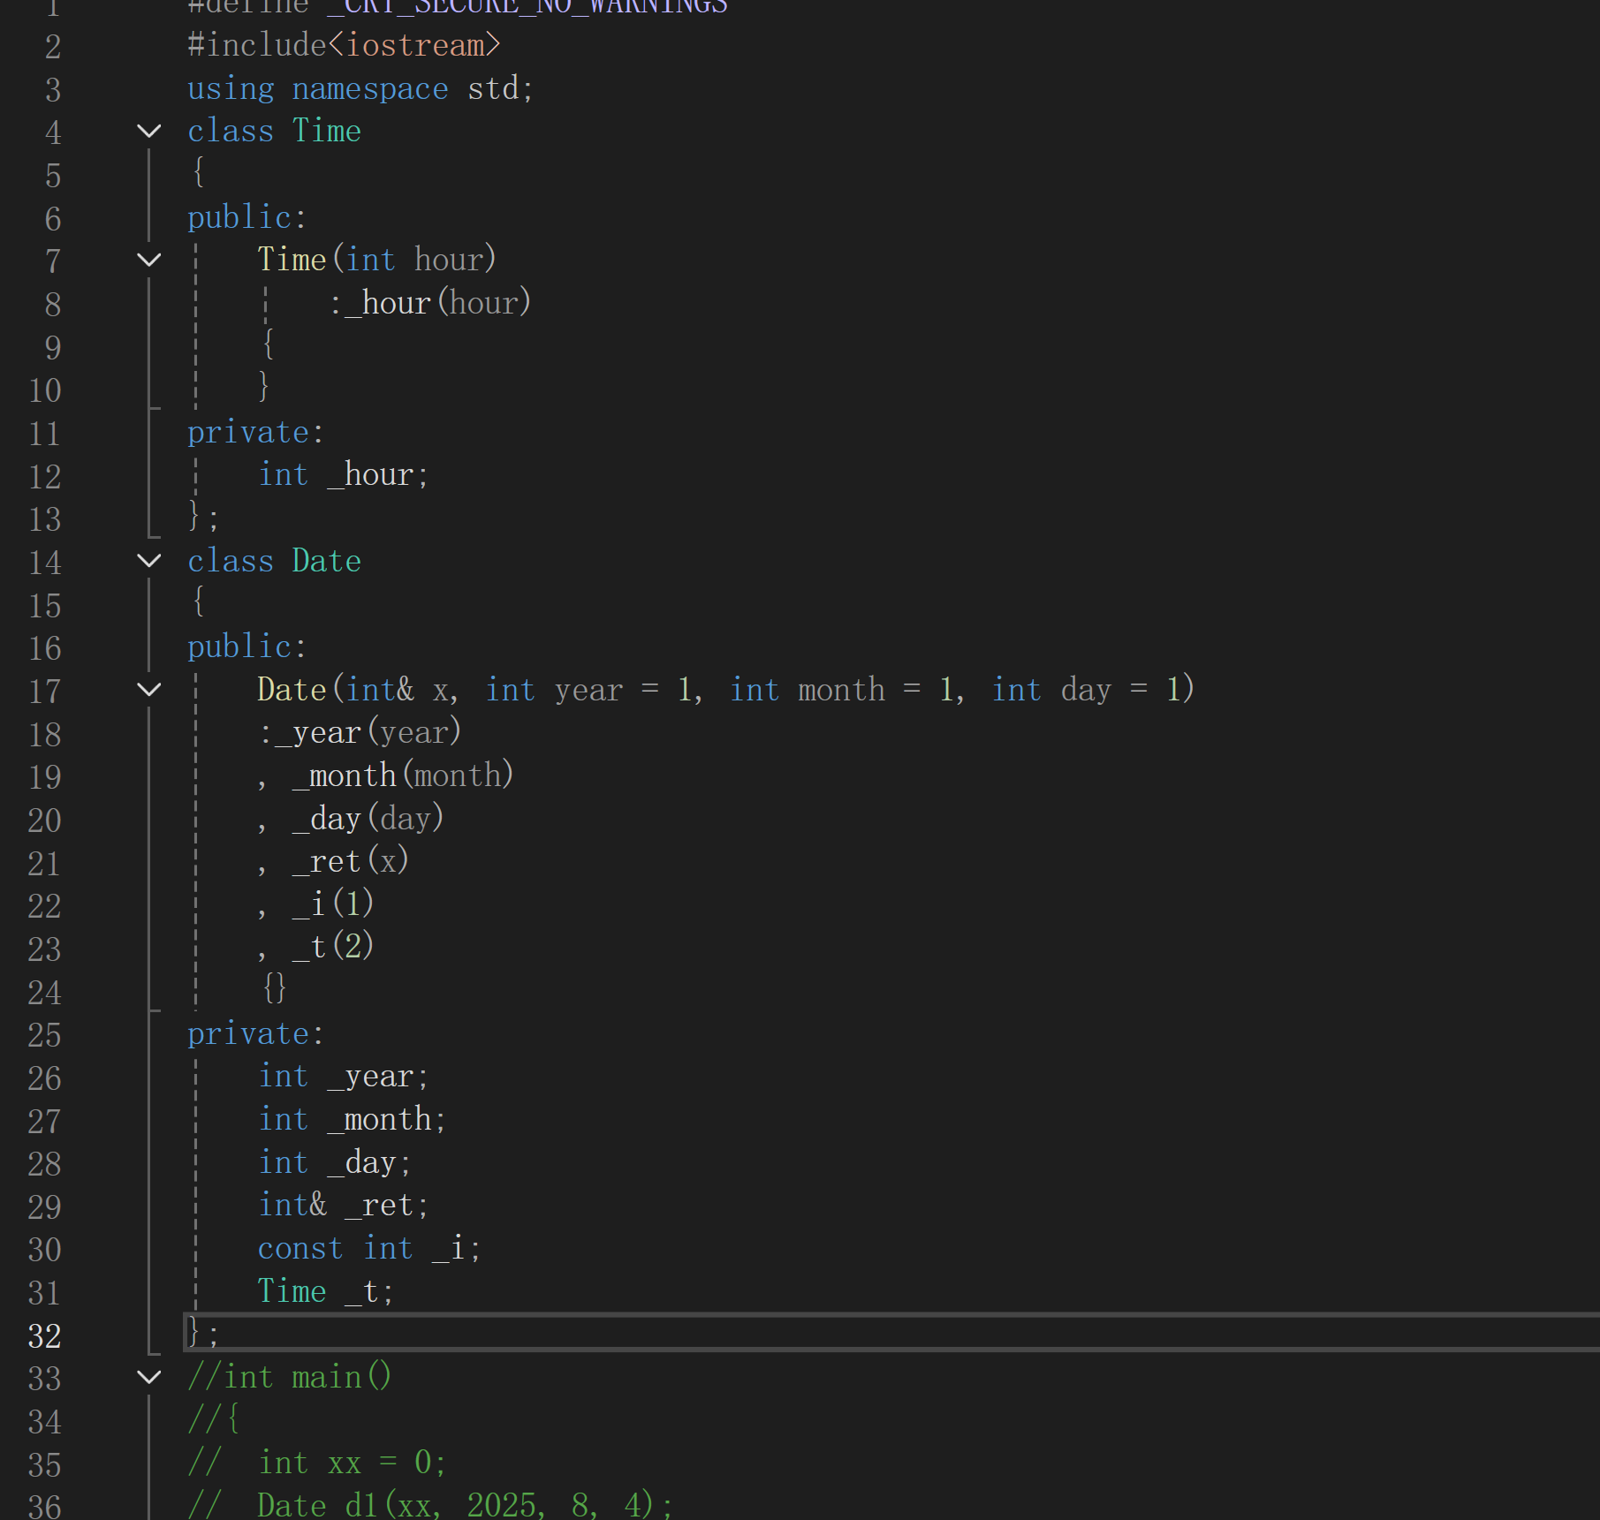This screenshot has height=1520, width=1600.
Task: Click 'const int _i;' declaration
Action: click(369, 1248)
